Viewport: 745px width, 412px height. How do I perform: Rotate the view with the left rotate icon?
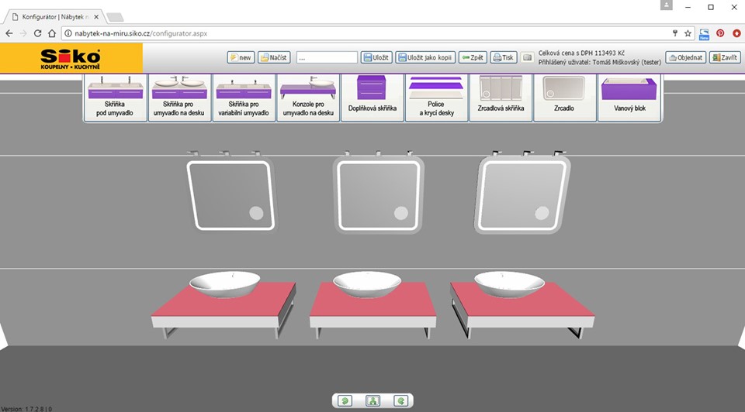pos(345,400)
